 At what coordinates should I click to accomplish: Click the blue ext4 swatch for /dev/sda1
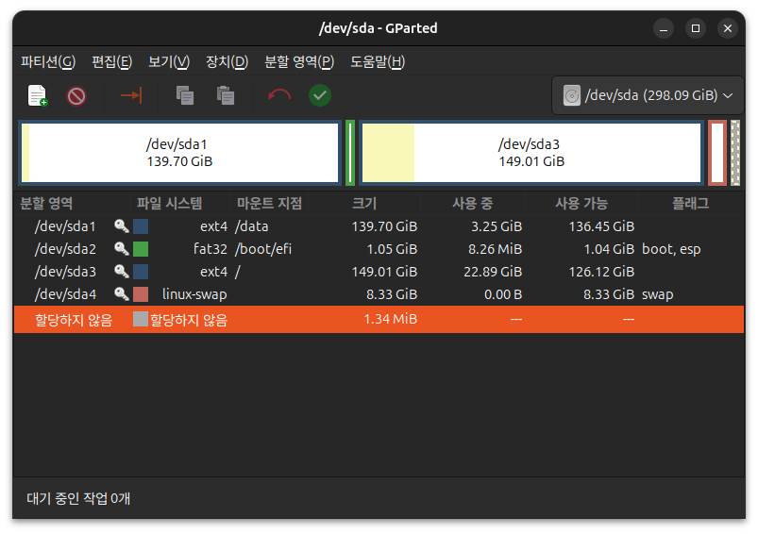pos(141,226)
